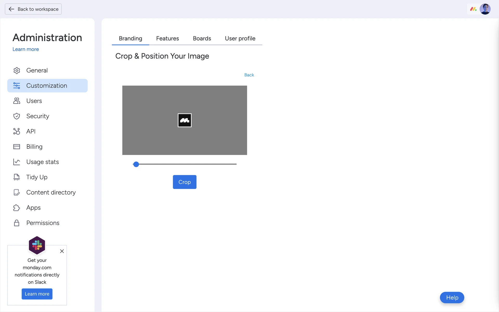The height and width of the screenshot is (312, 499).
Task: Open Security via the shield icon
Action: (x=17, y=116)
